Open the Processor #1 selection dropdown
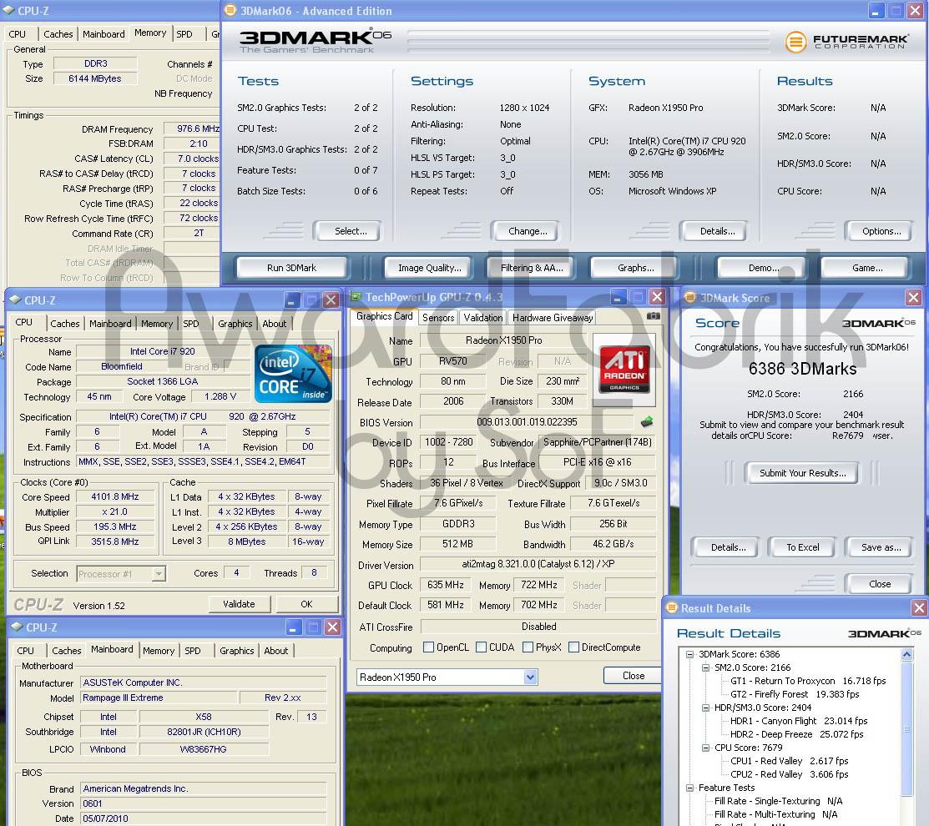Viewport: 929px width, 826px height. tap(159, 573)
